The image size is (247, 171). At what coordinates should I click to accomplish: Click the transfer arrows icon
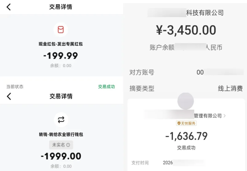61,120
